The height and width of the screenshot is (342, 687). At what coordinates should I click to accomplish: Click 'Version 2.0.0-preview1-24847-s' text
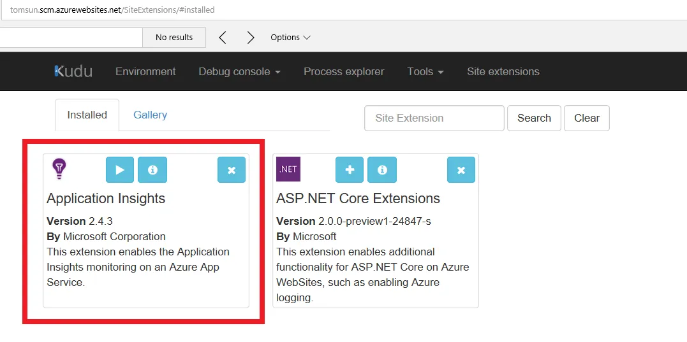click(353, 221)
